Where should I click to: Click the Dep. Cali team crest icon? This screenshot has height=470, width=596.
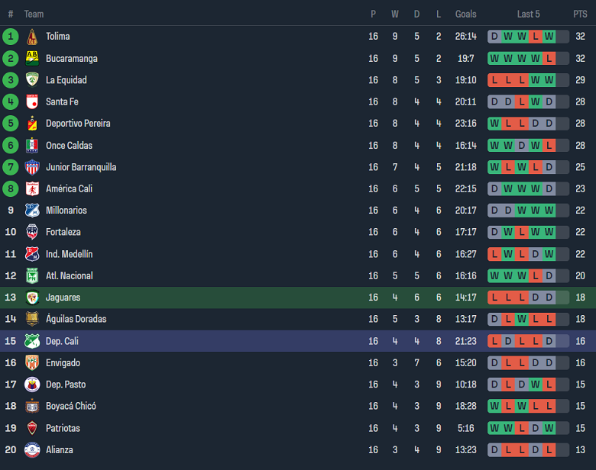click(32, 341)
